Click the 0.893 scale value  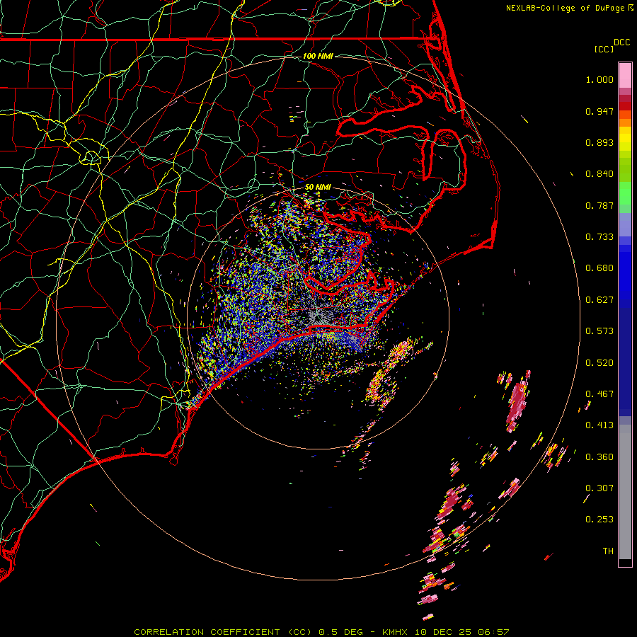(599, 142)
